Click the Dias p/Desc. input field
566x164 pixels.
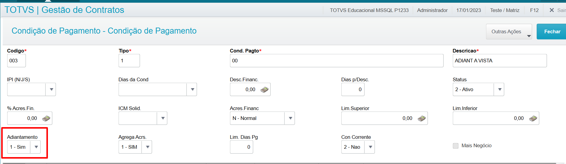click(353, 89)
